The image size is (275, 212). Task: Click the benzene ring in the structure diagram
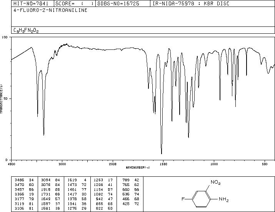point(201,199)
